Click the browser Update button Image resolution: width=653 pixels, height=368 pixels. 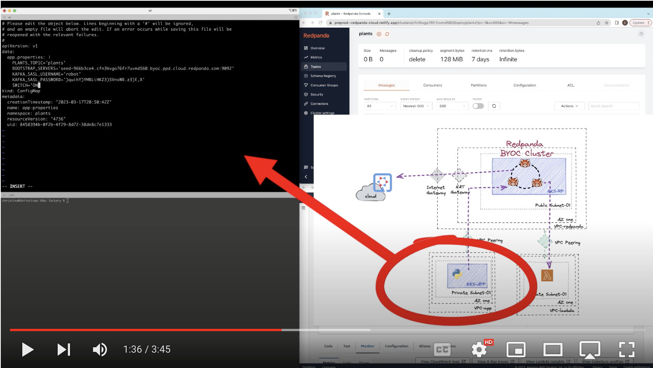point(640,23)
